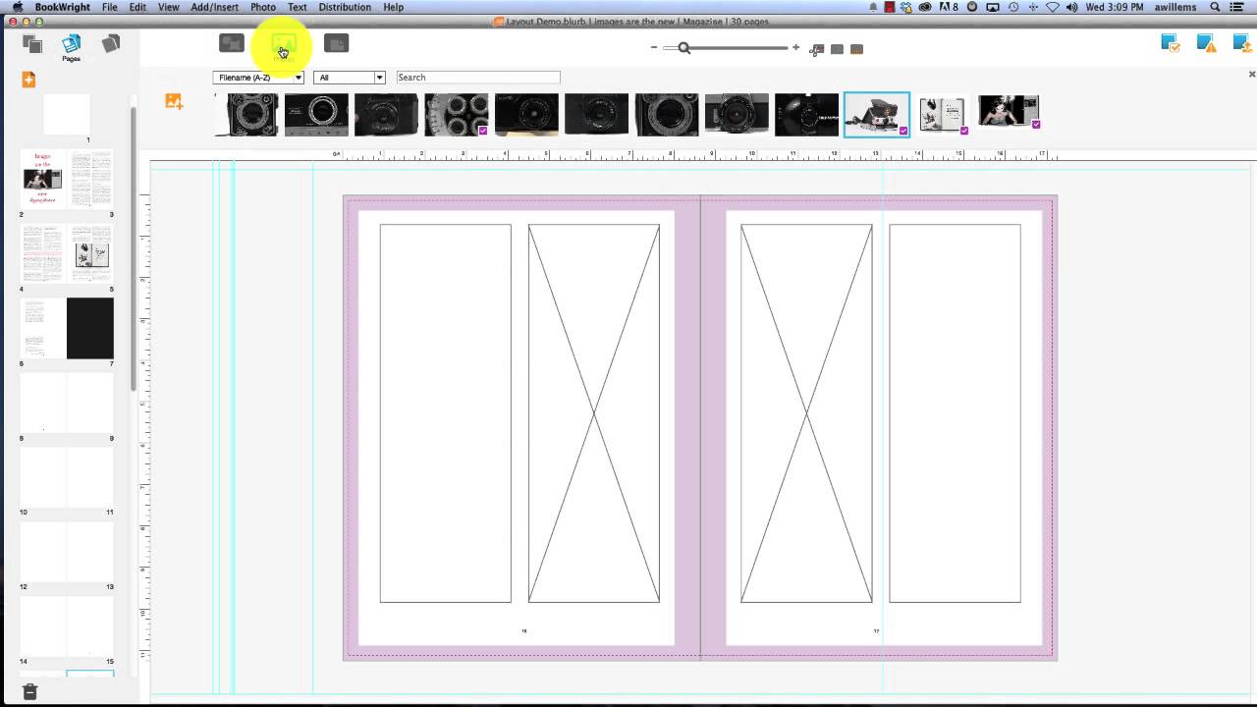This screenshot has width=1257, height=707.
Task: Select left page's first text container
Action: click(x=445, y=413)
